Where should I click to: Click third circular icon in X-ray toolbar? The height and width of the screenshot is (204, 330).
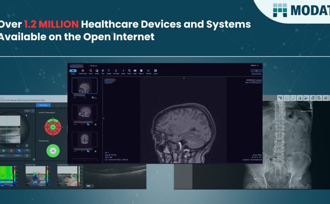(x=293, y=98)
